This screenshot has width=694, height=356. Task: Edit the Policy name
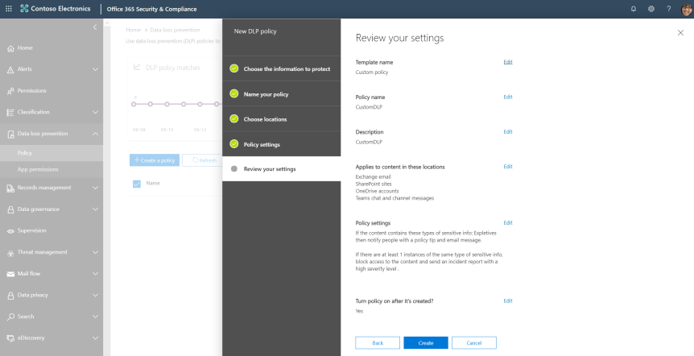pos(507,97)
